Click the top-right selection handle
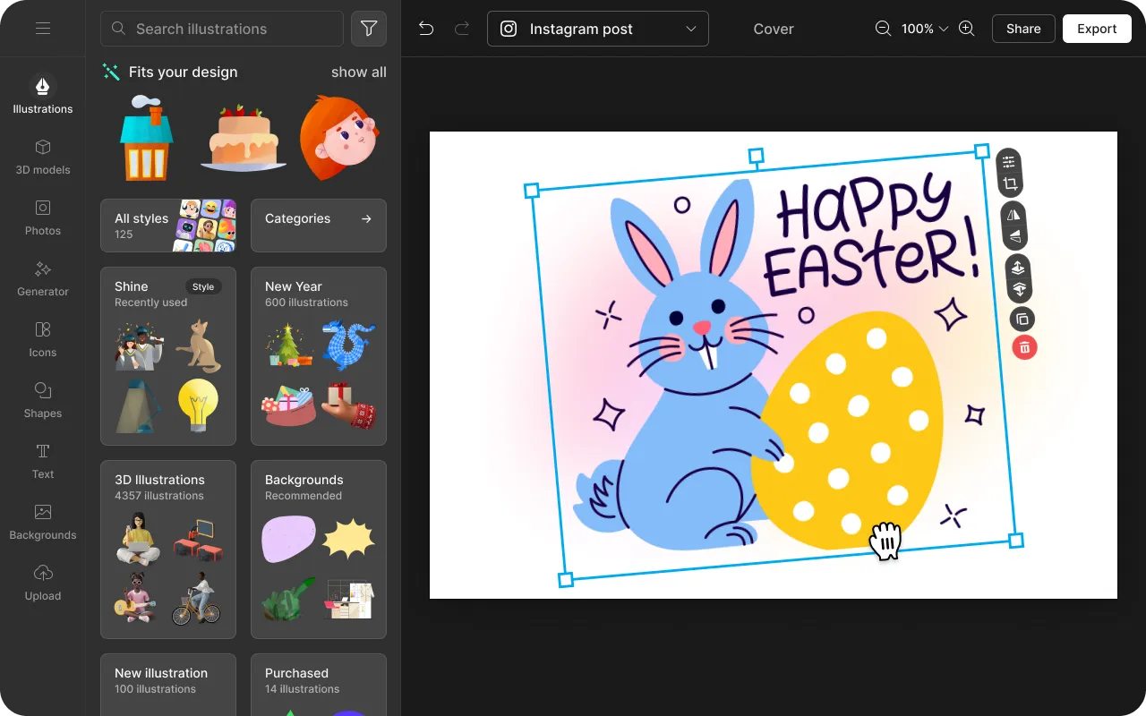Screen dimensions: 1146x716 pos(981,151)
